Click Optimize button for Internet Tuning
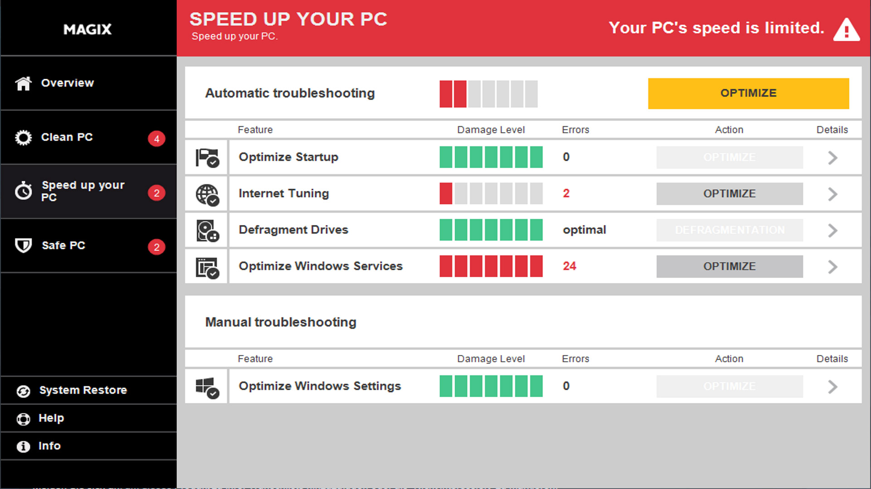The height and width of the screenshot is (489, 871). pos(729,193)
